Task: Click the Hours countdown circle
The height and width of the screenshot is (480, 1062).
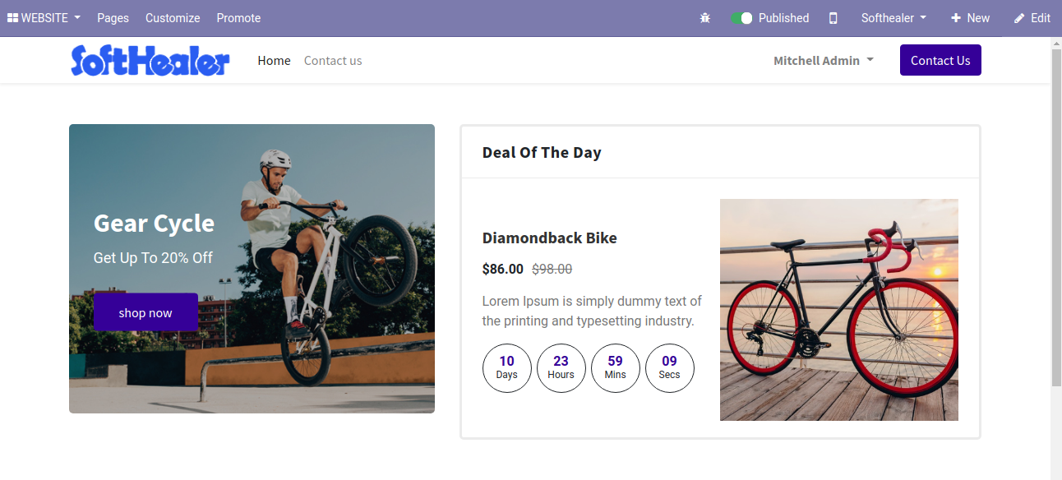Action: (561, 368)
